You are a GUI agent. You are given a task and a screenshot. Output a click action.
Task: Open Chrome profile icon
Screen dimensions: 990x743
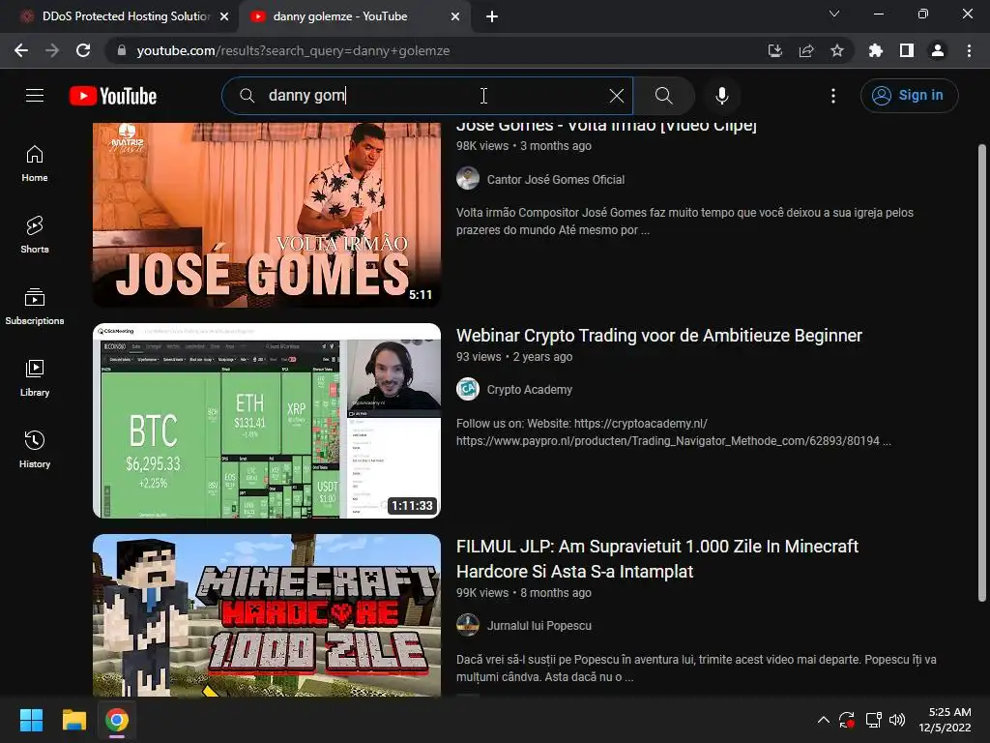[938, 50]
